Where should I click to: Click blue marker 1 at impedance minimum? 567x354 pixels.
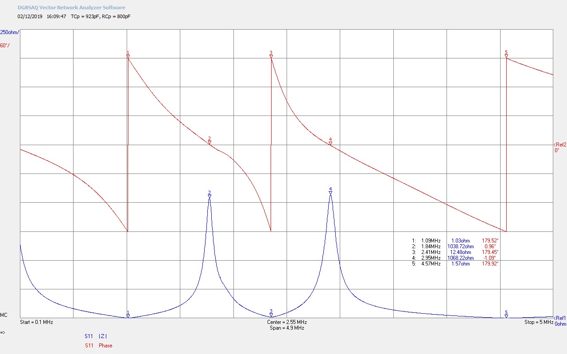[128, 315]
